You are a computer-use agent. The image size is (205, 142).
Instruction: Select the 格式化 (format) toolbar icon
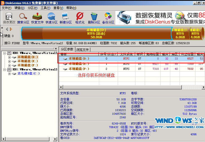pyautogui.click(x=80, y=18)
